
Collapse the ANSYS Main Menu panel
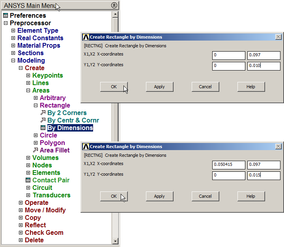(114, 6)
